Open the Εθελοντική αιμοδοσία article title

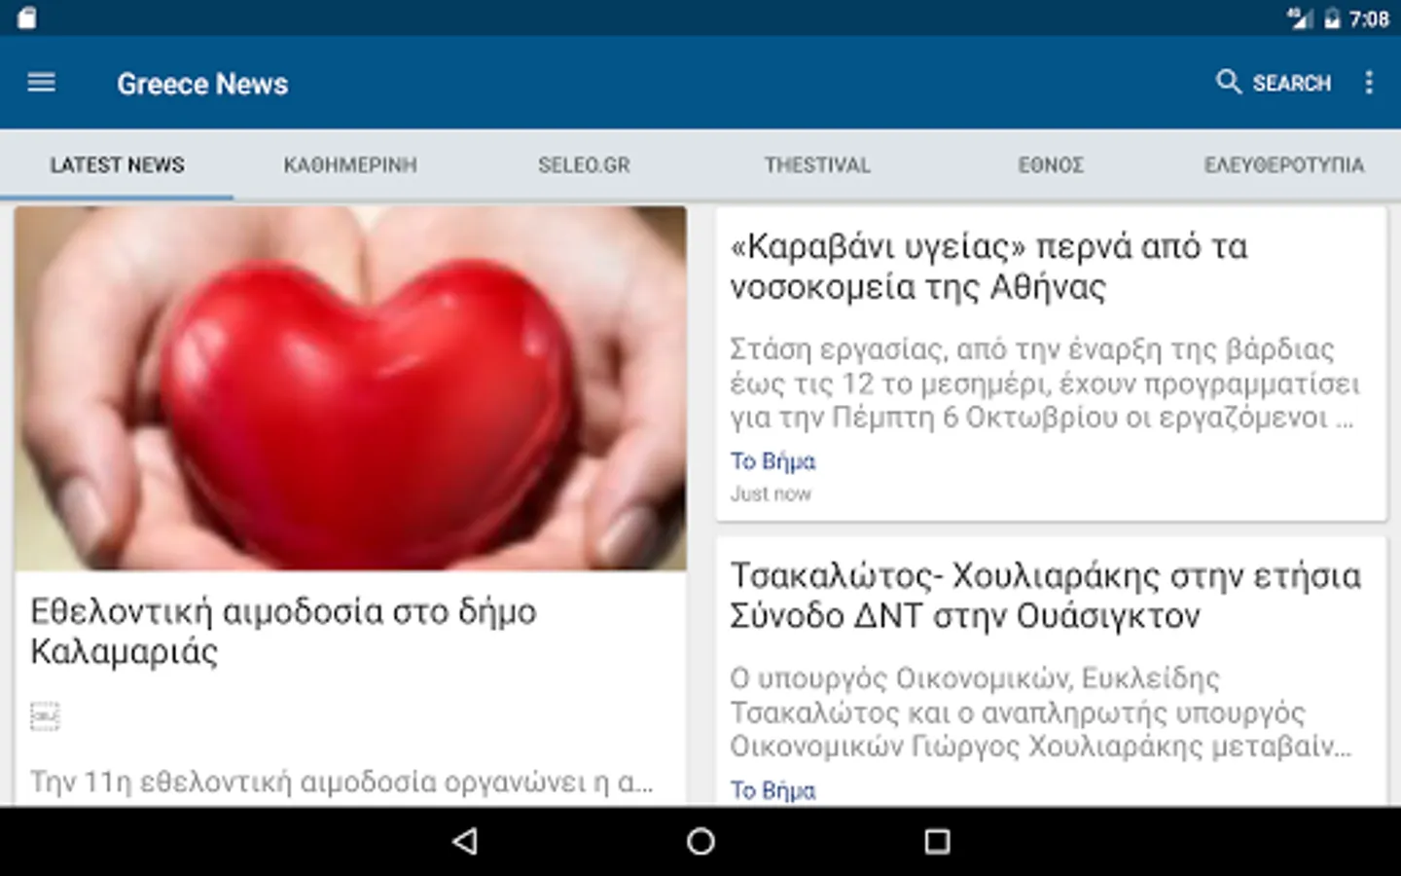pos(283,631)
